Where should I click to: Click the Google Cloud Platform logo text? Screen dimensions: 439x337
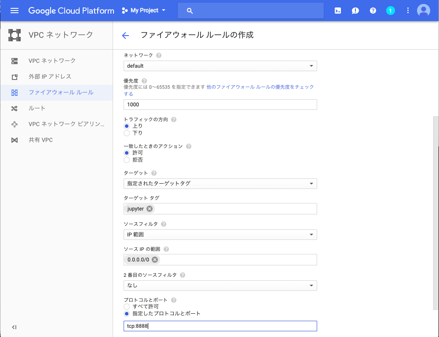coord(71,11)
